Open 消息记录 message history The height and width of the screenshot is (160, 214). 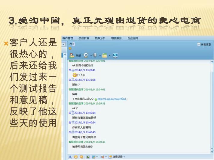(116, 157)
